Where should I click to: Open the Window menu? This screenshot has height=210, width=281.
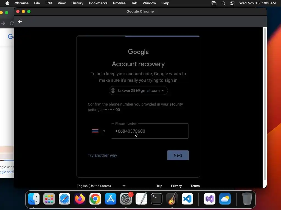[149, 3]
